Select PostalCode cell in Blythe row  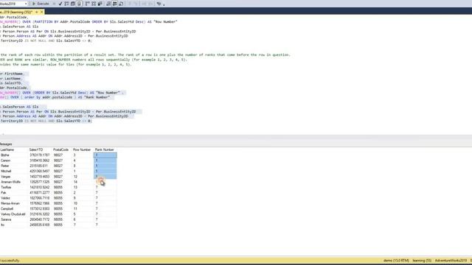(x=62, y=155)
